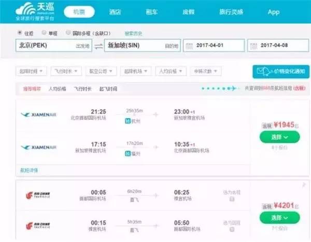Screen dimensions: 311x242
Task: Sort results by 飞行时长
Action: click(x=82, y=89)
